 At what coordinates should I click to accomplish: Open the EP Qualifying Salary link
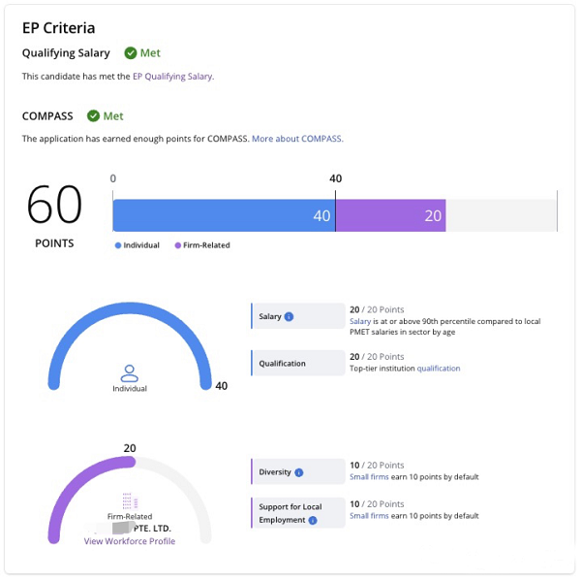click(172, 76)
